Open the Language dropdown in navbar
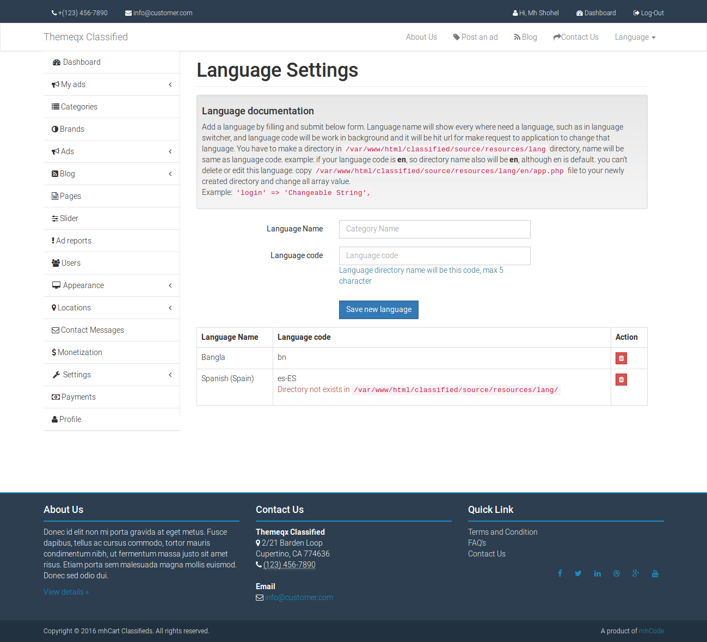This screenshot has height=642, width=707. click(635, 36)
